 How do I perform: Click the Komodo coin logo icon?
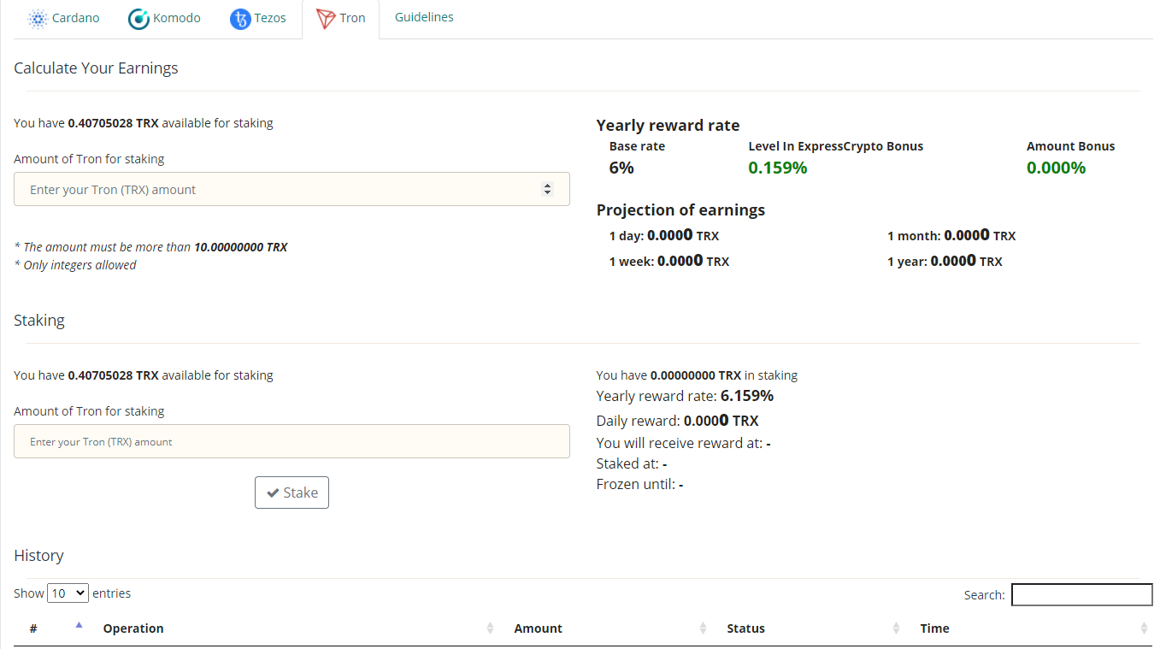[x=138, y=18]
